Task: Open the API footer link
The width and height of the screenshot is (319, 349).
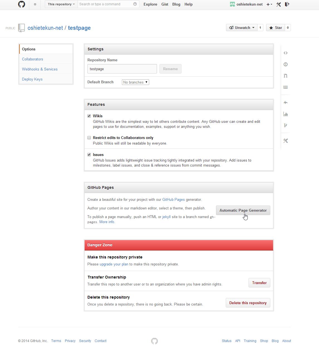Action: (x=237, y=341)
